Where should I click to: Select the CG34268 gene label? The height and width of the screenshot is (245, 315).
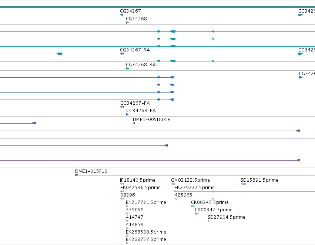coord(136,19)
